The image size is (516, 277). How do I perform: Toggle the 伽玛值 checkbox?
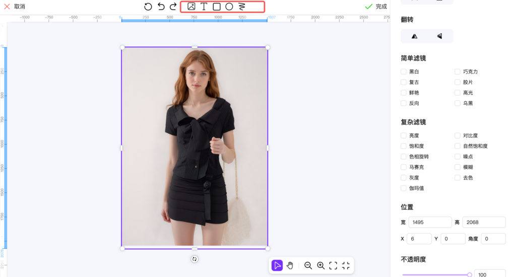404,188
